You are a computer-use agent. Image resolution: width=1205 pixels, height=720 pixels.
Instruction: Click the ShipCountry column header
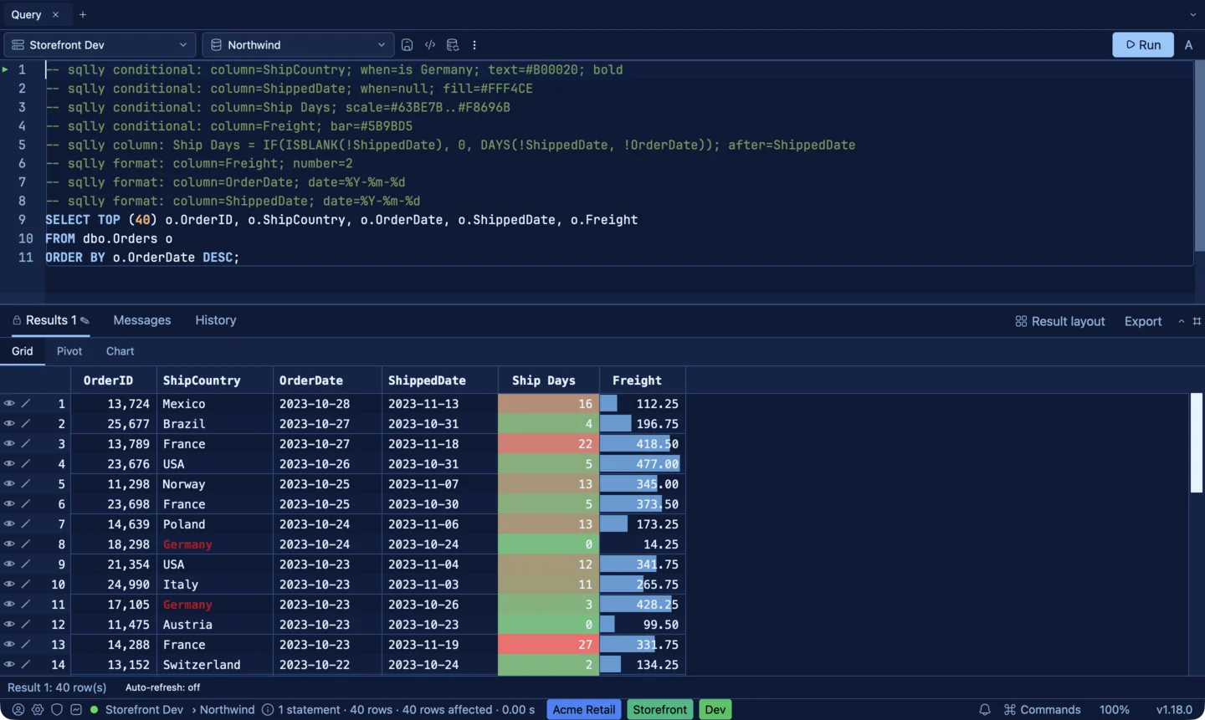[x=214, y=380]
